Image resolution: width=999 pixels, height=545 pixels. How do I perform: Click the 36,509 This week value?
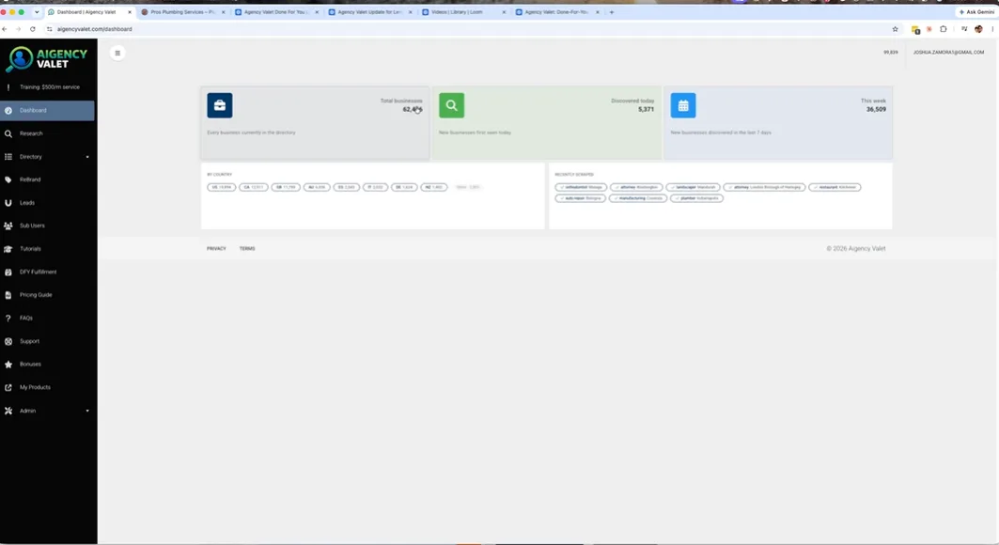pos(876,110)
